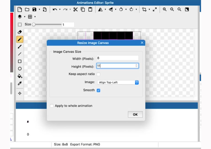Click the "Size: 8x8" status text

point(61,144)
